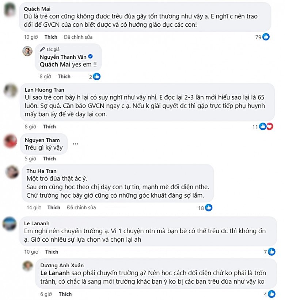View edit history on Quách Mai's comment

point(78,37)
